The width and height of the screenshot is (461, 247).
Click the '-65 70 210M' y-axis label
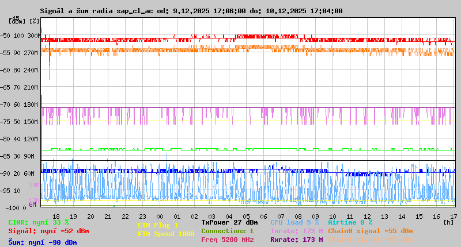19,88
